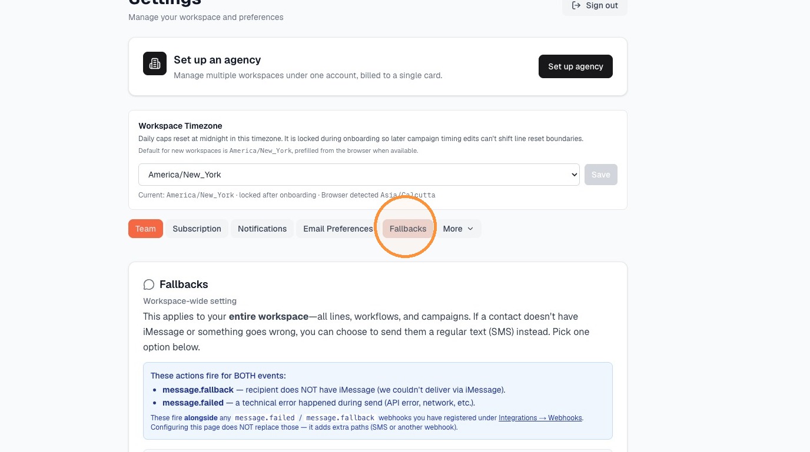
Task: Follow the Integrations → Webhooks link
Action: pyautogui.click(x=540, y=418)
